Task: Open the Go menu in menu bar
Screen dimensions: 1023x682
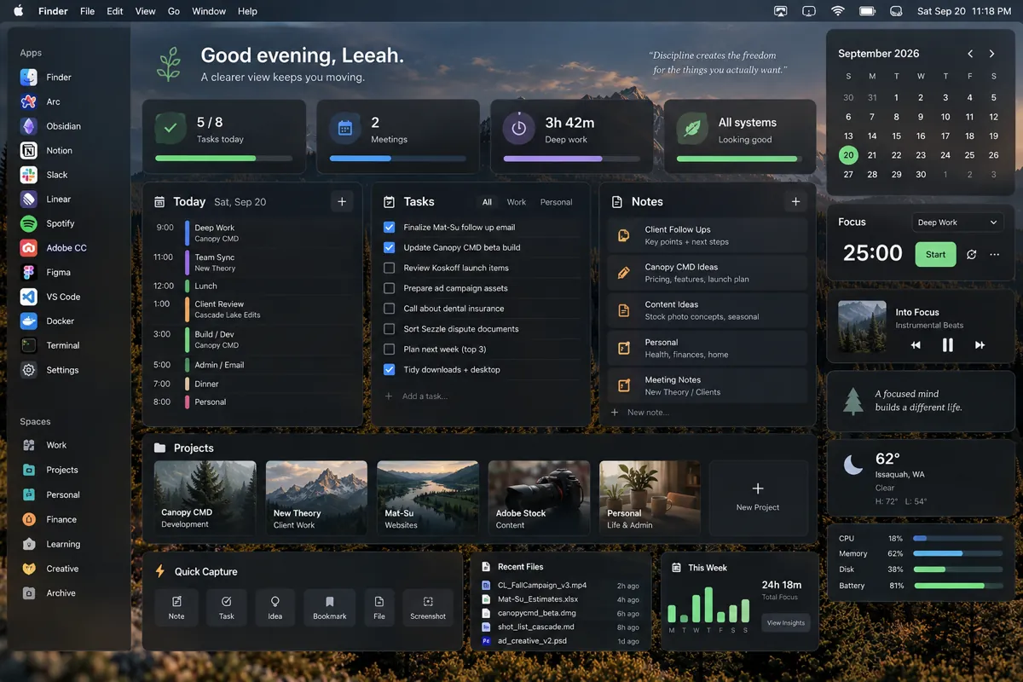Action: [x=174, y=11]
